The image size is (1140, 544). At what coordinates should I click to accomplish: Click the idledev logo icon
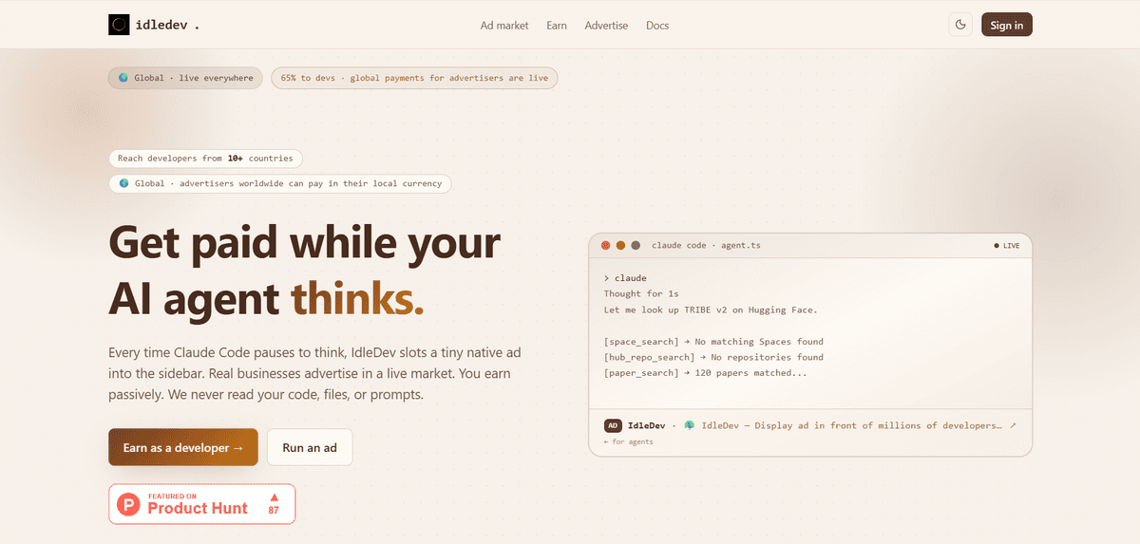[119, 25]
